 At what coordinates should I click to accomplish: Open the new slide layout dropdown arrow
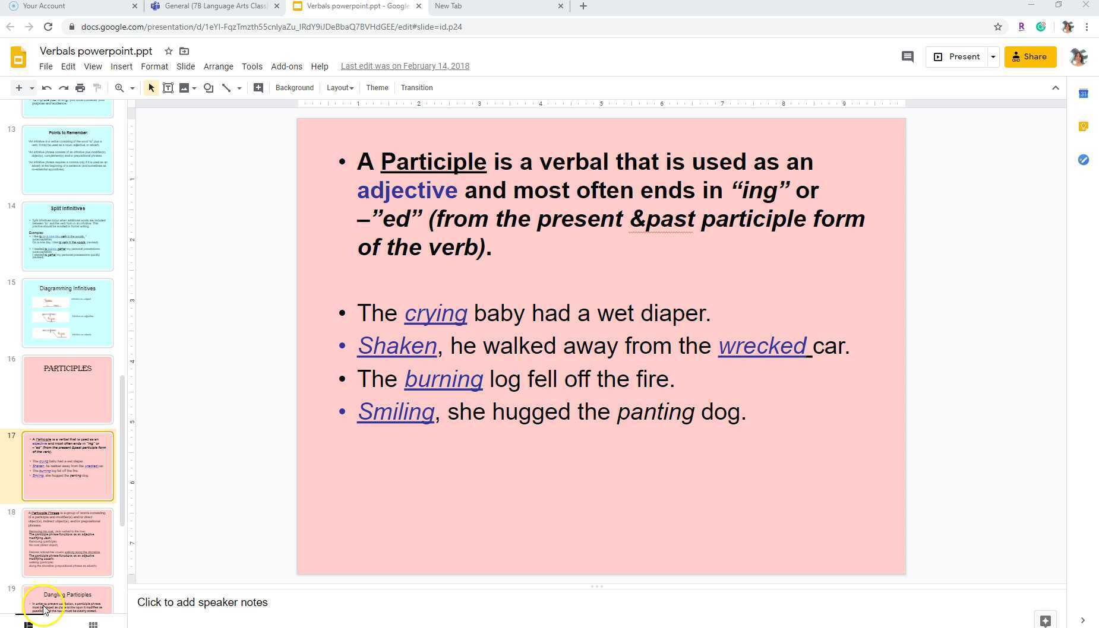[x=32, y=88]
